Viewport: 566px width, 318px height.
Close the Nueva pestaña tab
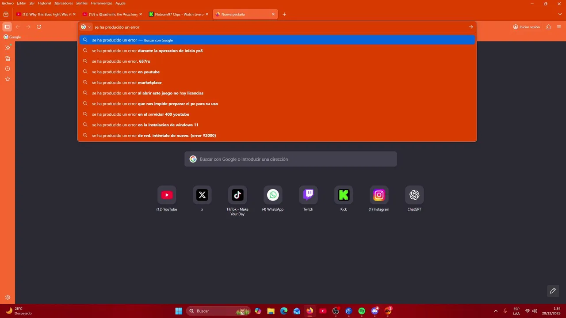273,14
